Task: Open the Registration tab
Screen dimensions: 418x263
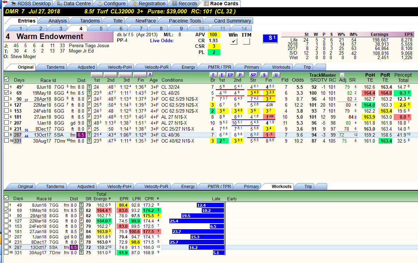Action: click(x=149, y=4)
